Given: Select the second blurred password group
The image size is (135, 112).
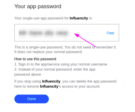Looking at the screenshot, I should [36, 33].
